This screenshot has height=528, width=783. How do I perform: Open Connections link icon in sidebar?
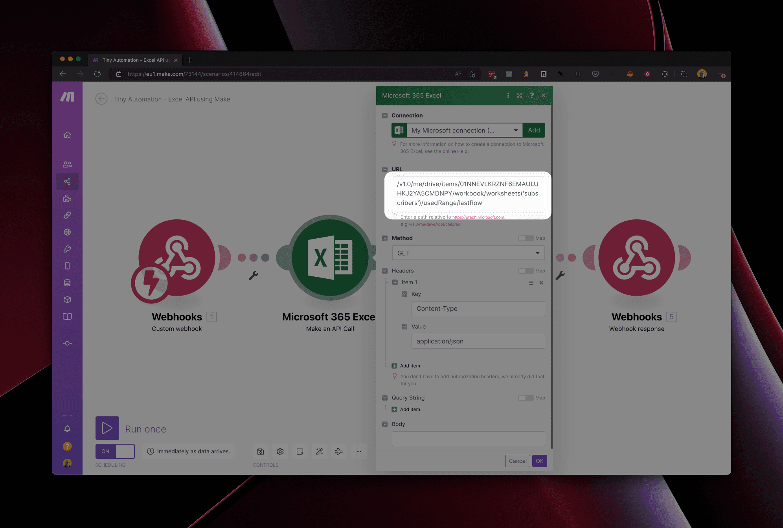(x=67, y=215)
